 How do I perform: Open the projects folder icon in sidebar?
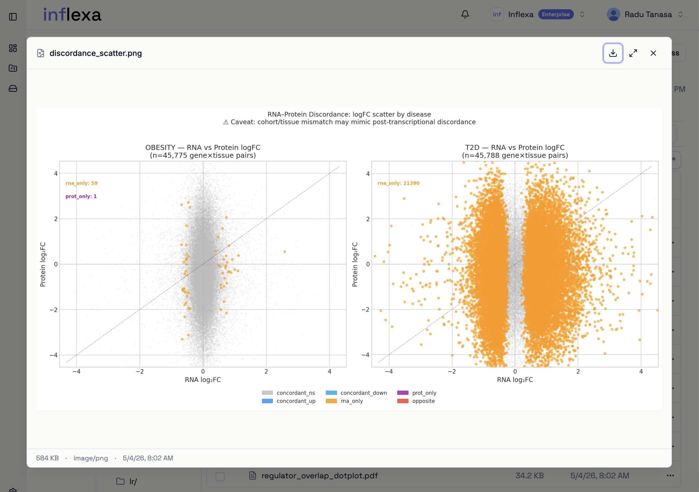point(13,68)
